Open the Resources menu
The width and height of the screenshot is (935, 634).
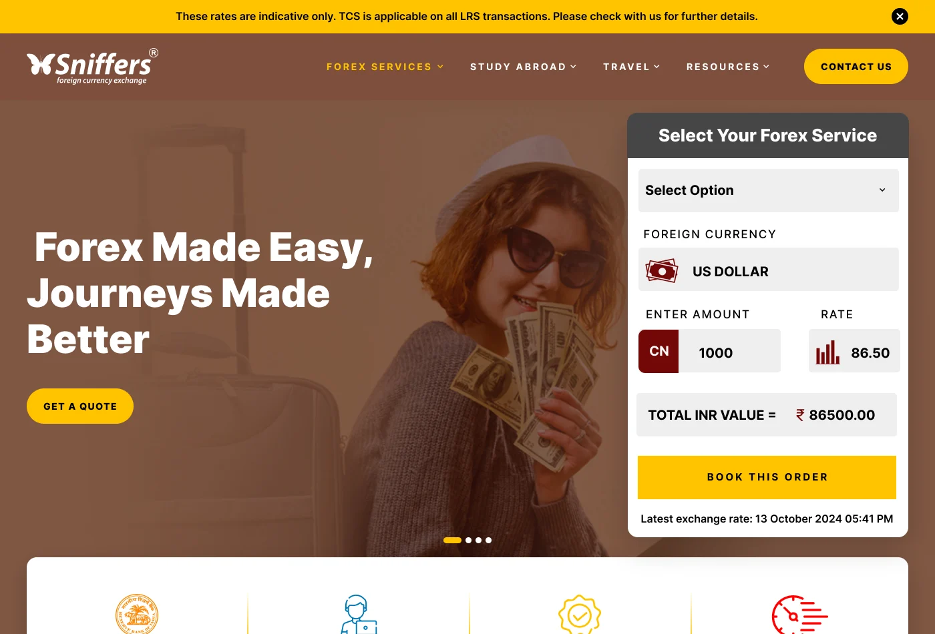(728, 67)
